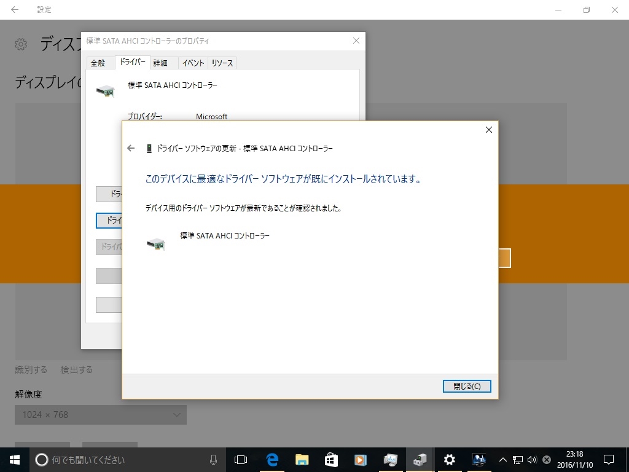
Task: Click the Cortana search box '何でも聞いてください'
Action: [128, 460]
